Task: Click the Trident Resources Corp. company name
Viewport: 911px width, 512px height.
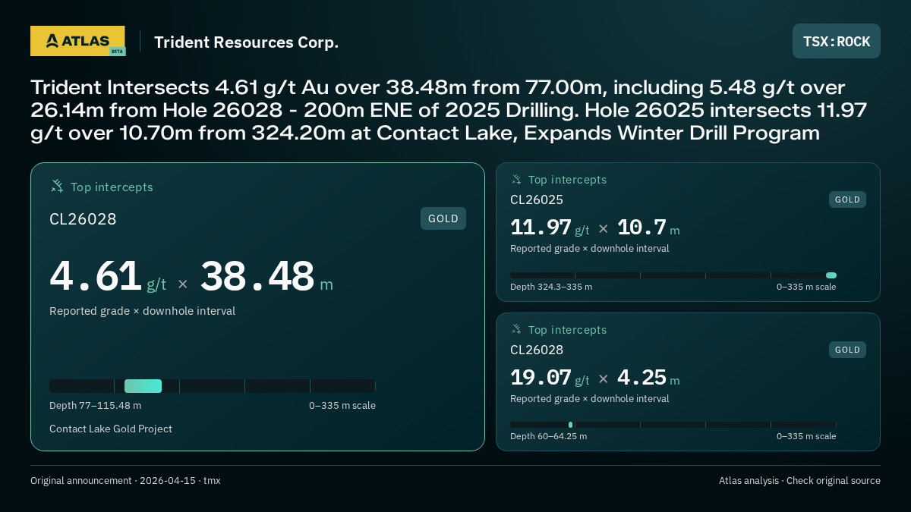Action: pyautogui.click(x=247, y=42)
